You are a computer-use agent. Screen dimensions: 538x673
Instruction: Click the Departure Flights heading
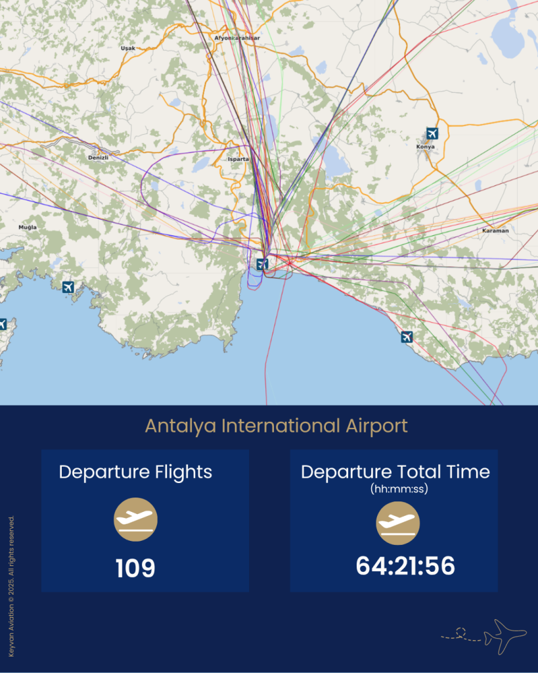(135, 472)
